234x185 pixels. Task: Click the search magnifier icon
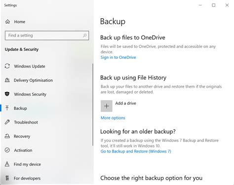pos(85,36)
